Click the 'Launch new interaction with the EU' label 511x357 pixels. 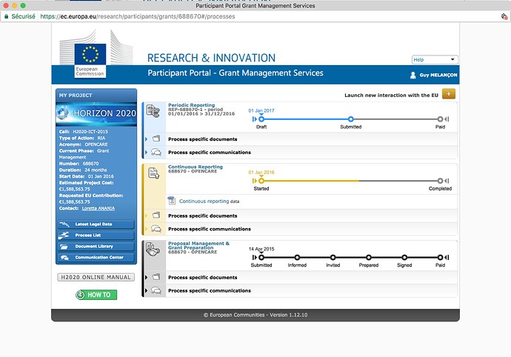click(391, 96)
